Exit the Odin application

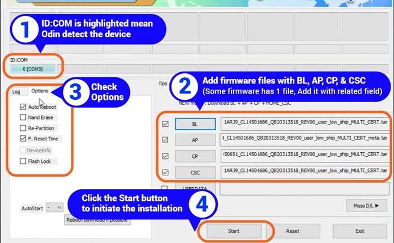[x=360, y=231]
